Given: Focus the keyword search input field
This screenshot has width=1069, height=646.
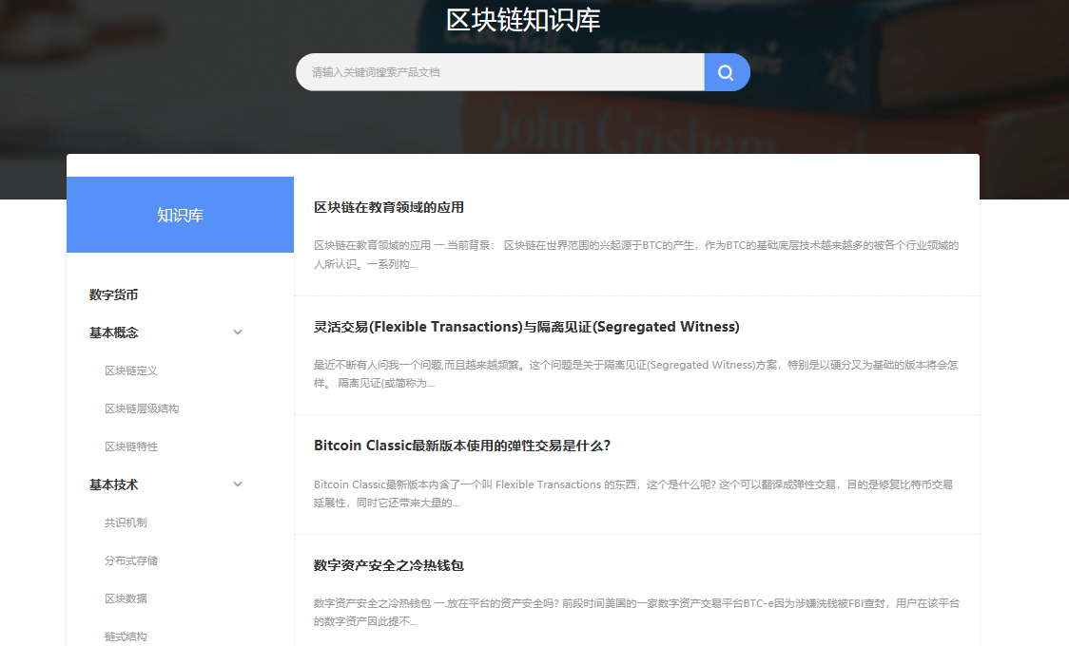Looking at the screenshot, I should [500, 72].
